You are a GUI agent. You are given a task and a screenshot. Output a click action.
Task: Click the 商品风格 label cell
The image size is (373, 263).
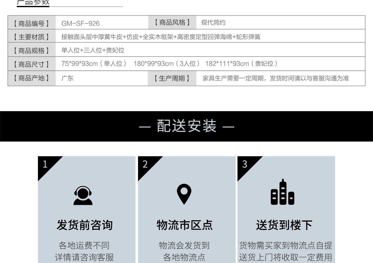(x=172, y=22)
